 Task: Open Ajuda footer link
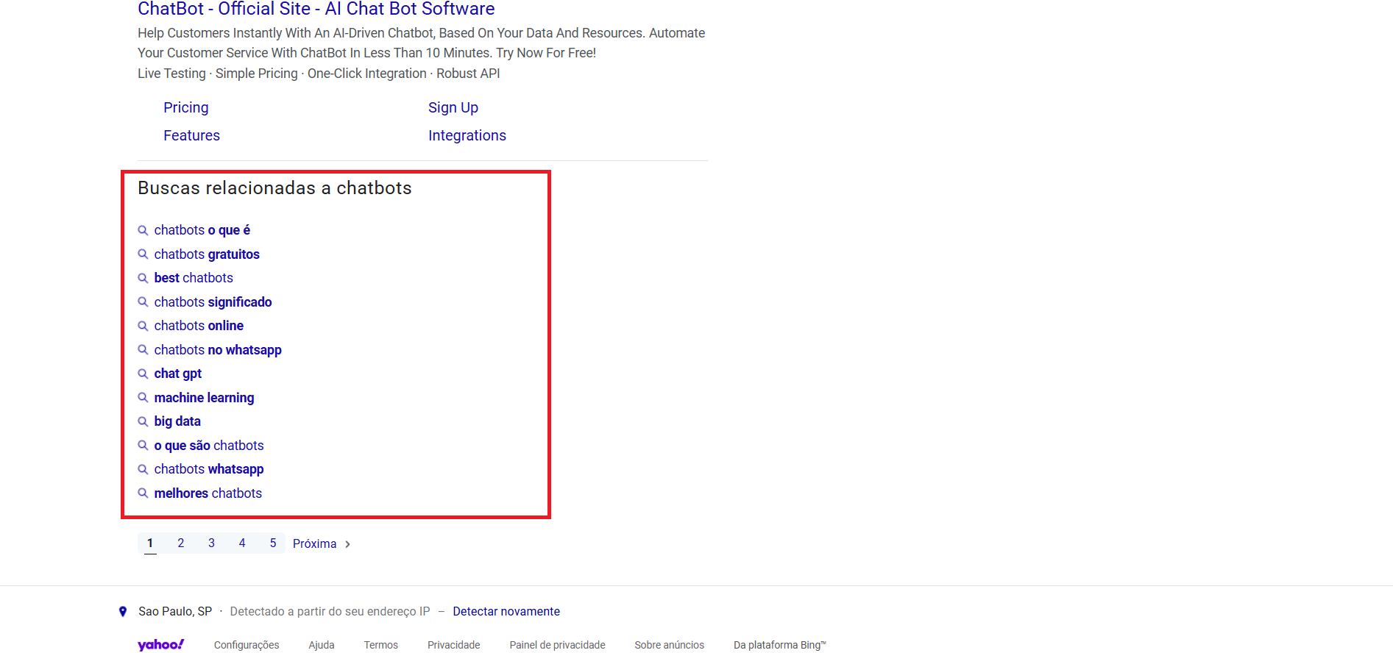click(322, 645)
